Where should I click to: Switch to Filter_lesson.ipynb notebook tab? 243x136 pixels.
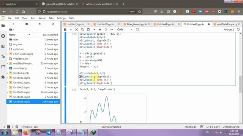tap(137, 24)
